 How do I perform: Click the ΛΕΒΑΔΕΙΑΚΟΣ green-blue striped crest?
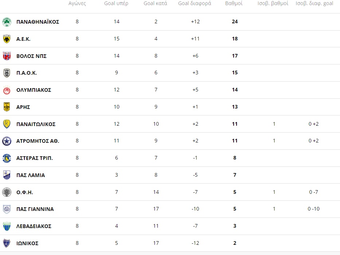point(7,226)
